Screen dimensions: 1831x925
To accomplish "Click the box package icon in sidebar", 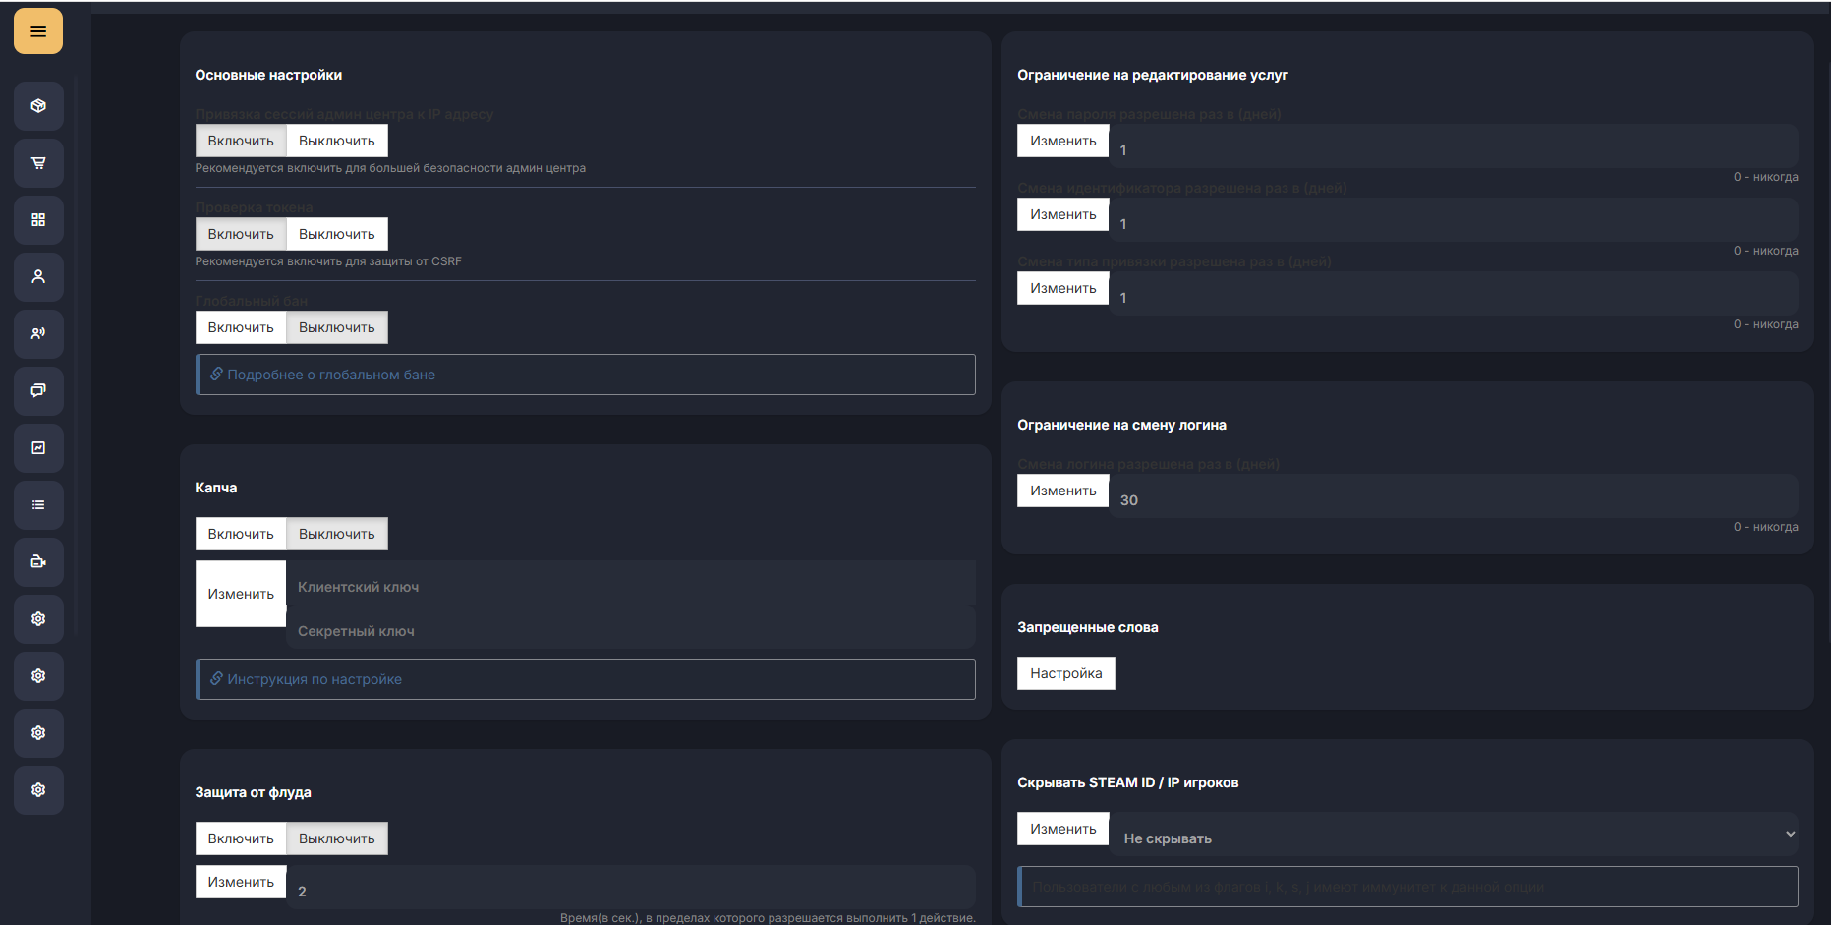I will click(x=38, y=106).
